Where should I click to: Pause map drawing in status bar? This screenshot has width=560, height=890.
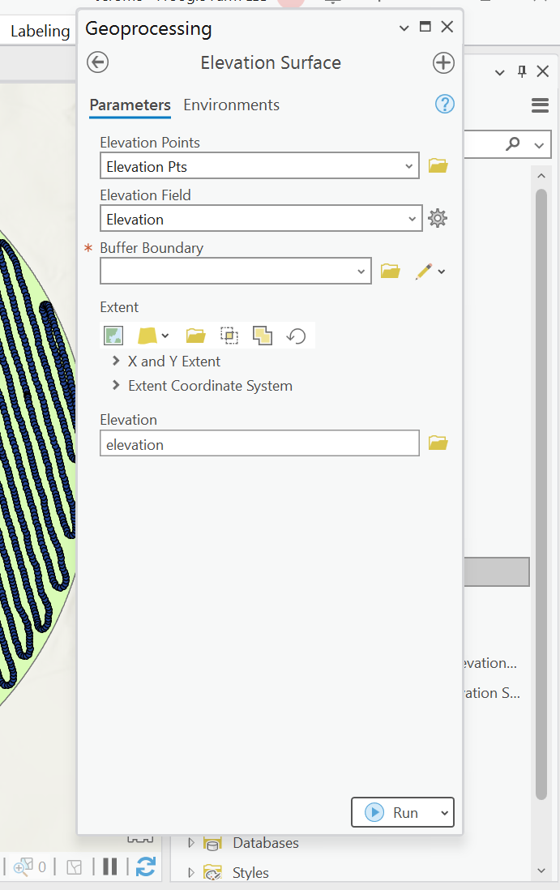(x=109, y=866)
